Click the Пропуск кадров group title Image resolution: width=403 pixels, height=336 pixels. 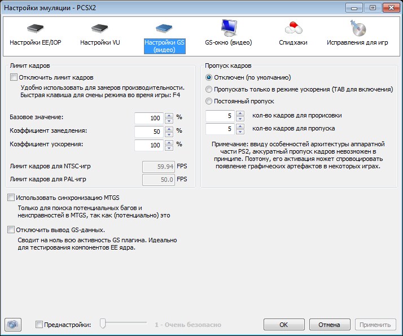click(x=228, y=66)
